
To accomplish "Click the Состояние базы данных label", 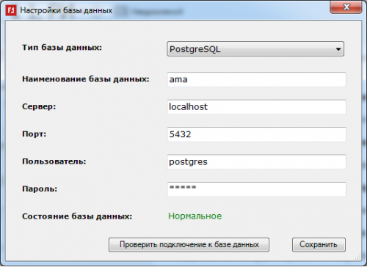I will pyautogui.click(x=77, y=216).
